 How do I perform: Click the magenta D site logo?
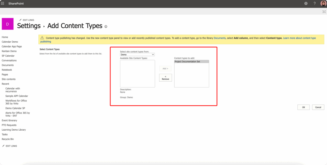(8, 24)
